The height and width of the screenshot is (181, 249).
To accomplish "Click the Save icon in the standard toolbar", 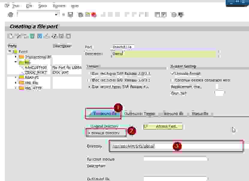I will click(71, 14).
